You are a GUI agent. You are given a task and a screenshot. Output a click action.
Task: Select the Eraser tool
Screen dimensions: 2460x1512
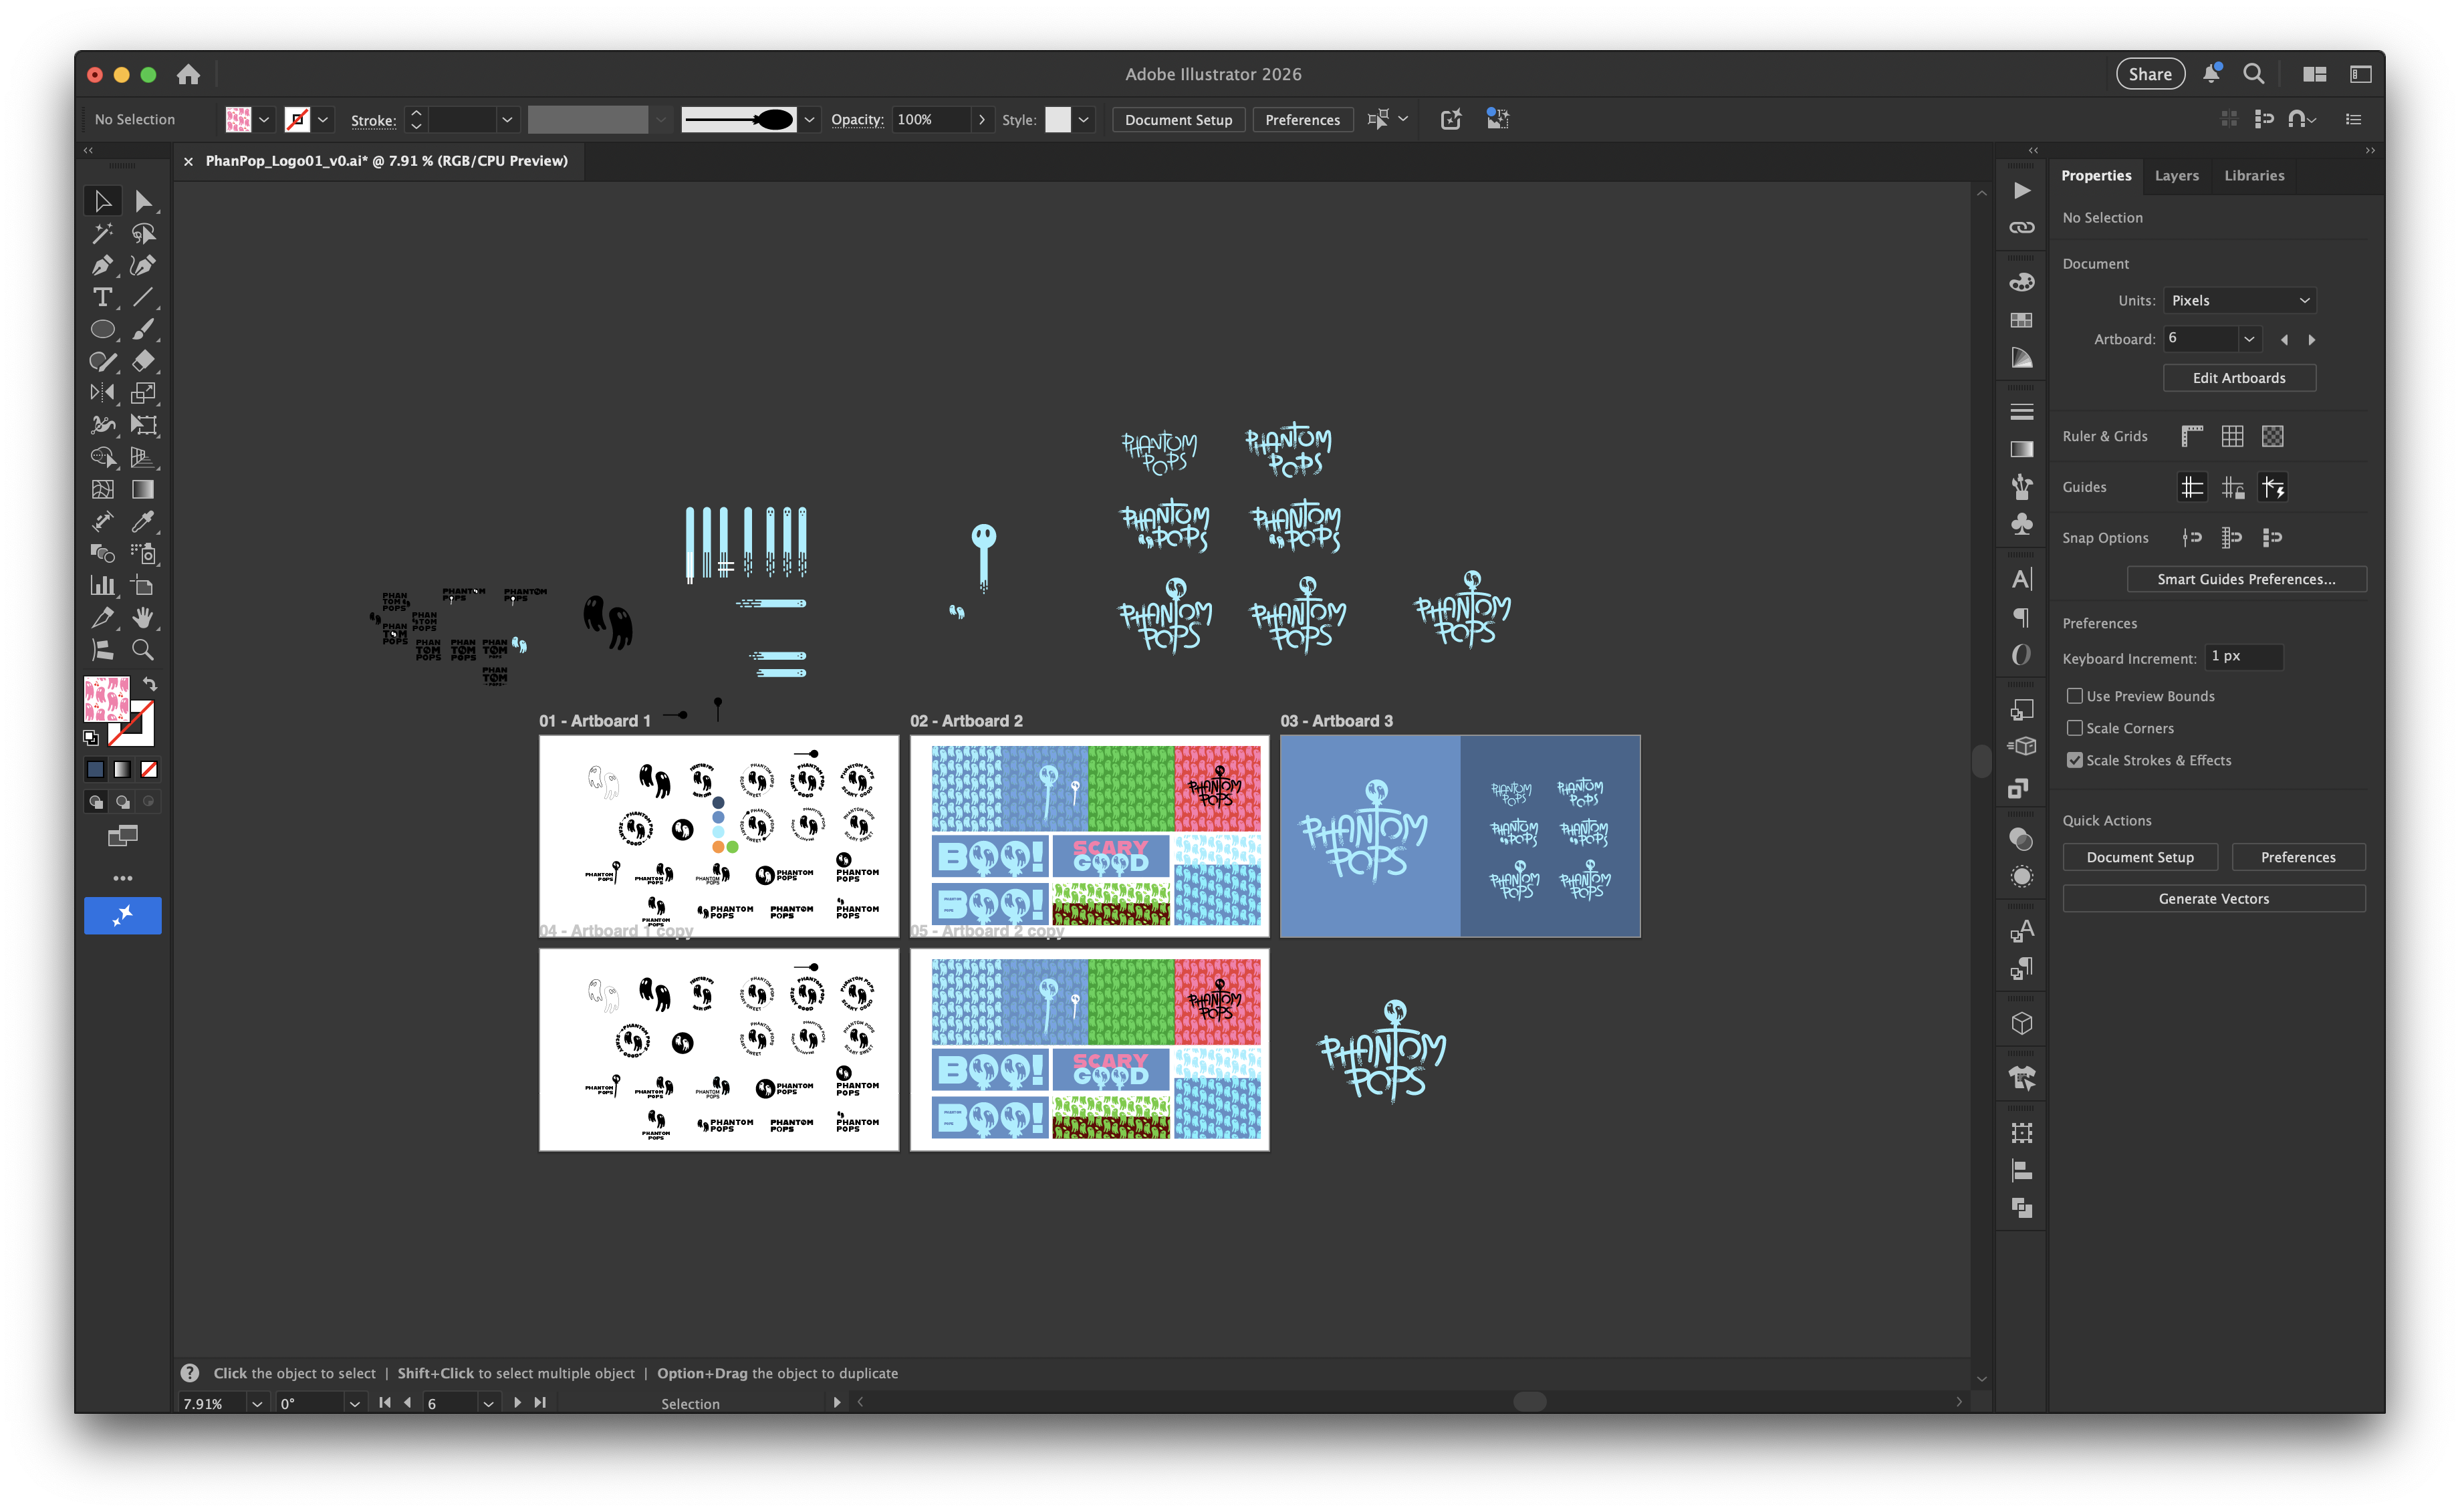(x=143, y=361)
